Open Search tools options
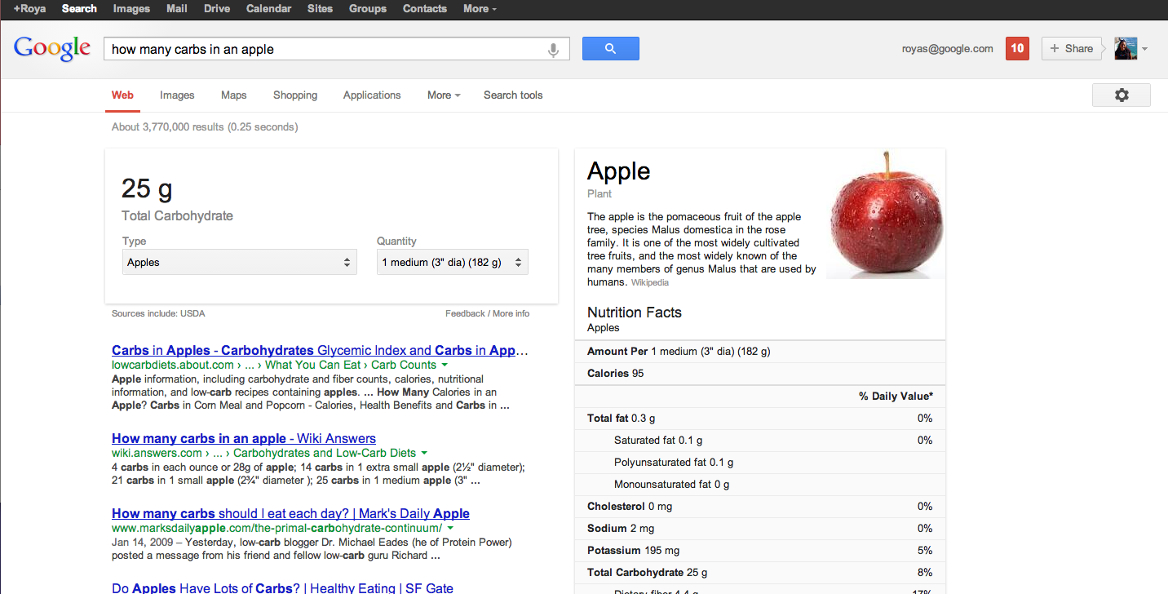Screen dimensions: 1168x594 click(x=512, y=95)
